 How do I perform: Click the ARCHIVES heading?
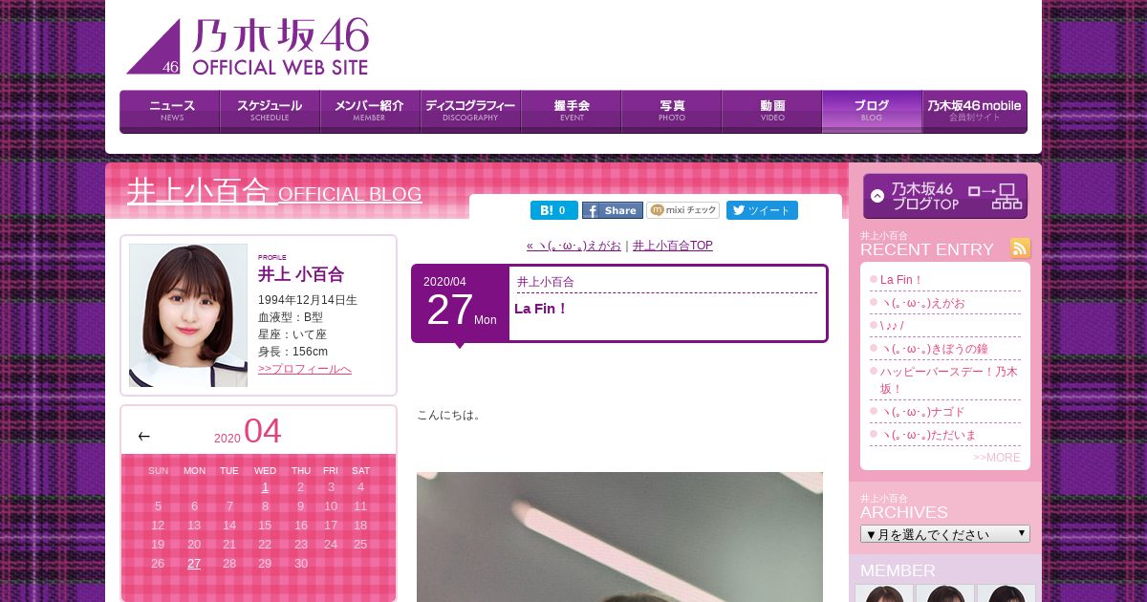pyautogui.click(x=904, y=512)
